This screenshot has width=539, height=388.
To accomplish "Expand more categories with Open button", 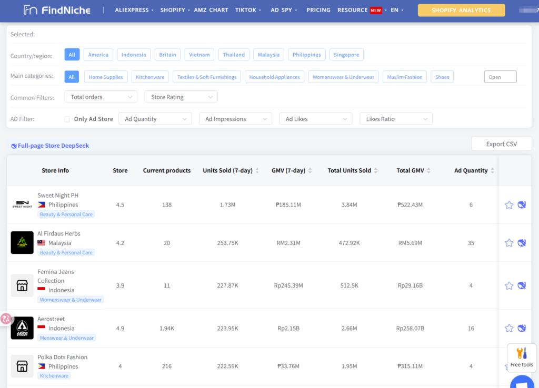I will coord(500,77).
